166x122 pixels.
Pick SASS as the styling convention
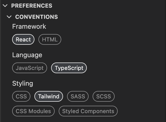(78, 96)
